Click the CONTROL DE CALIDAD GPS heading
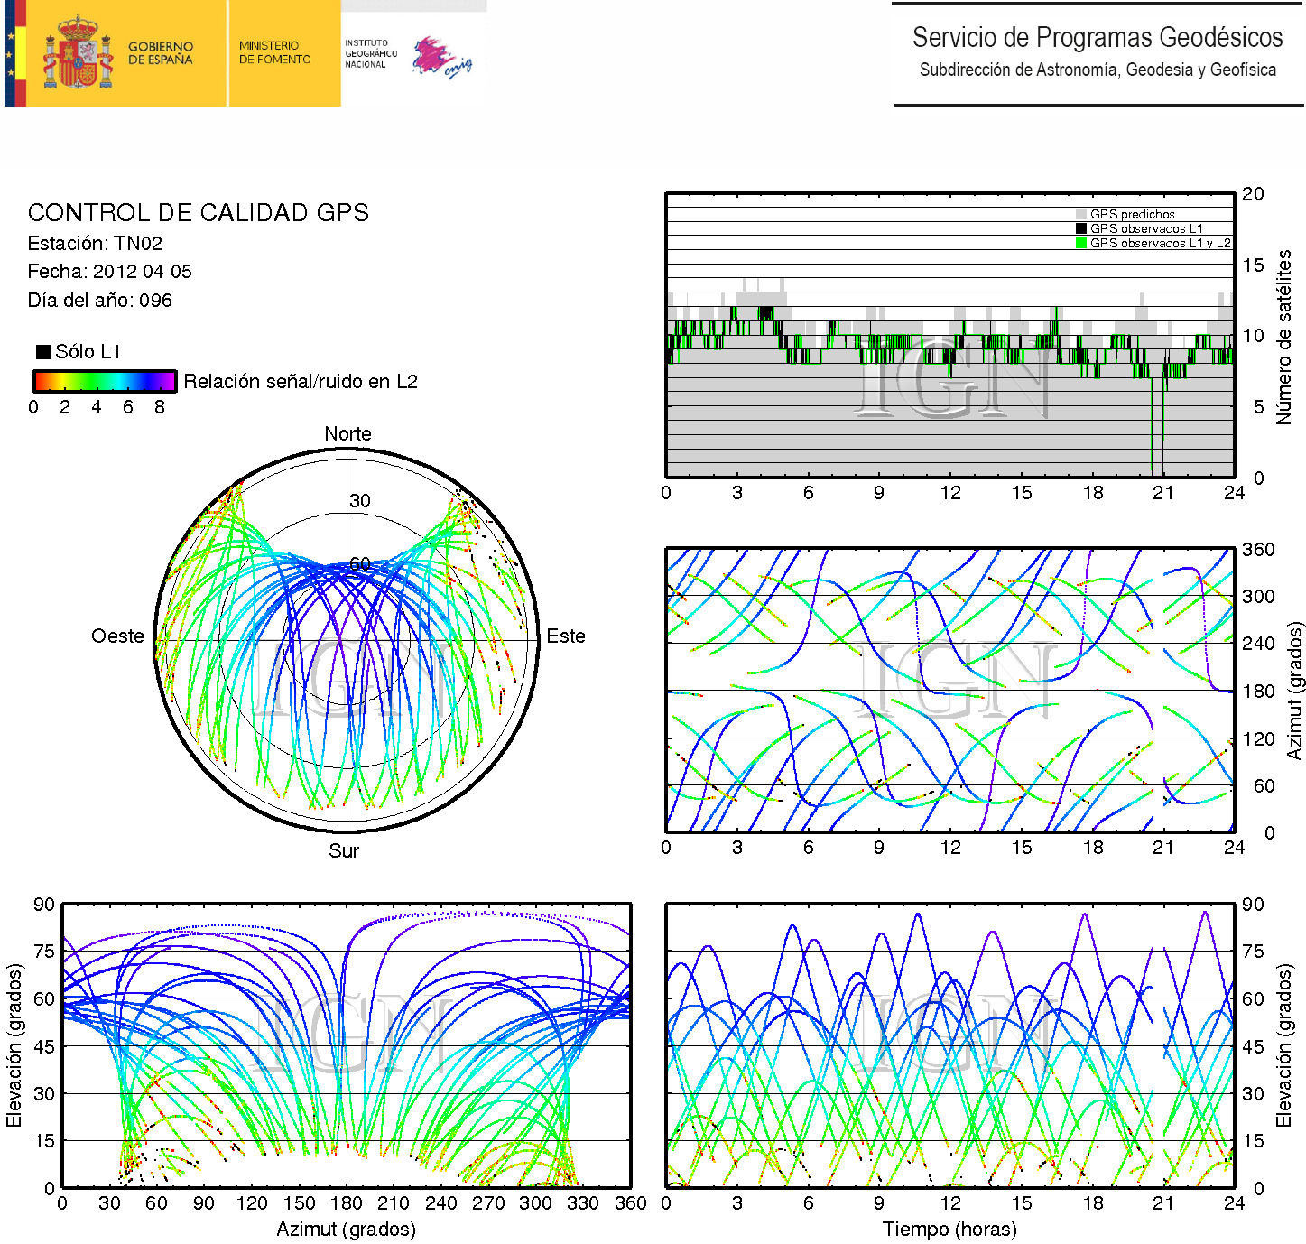 click(198, 213)
